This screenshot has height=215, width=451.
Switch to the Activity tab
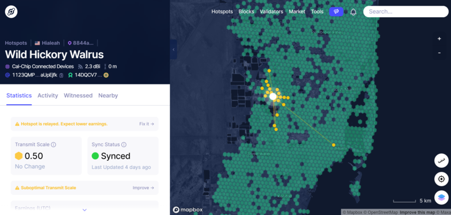[48, 95]
